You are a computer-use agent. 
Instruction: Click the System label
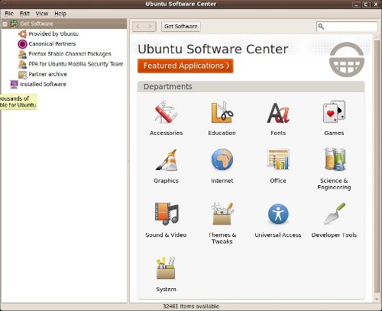[166, 290]
